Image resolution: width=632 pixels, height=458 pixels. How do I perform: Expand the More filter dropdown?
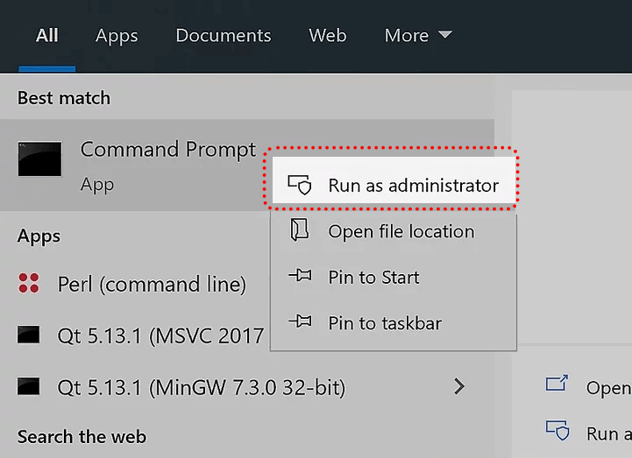418,36
